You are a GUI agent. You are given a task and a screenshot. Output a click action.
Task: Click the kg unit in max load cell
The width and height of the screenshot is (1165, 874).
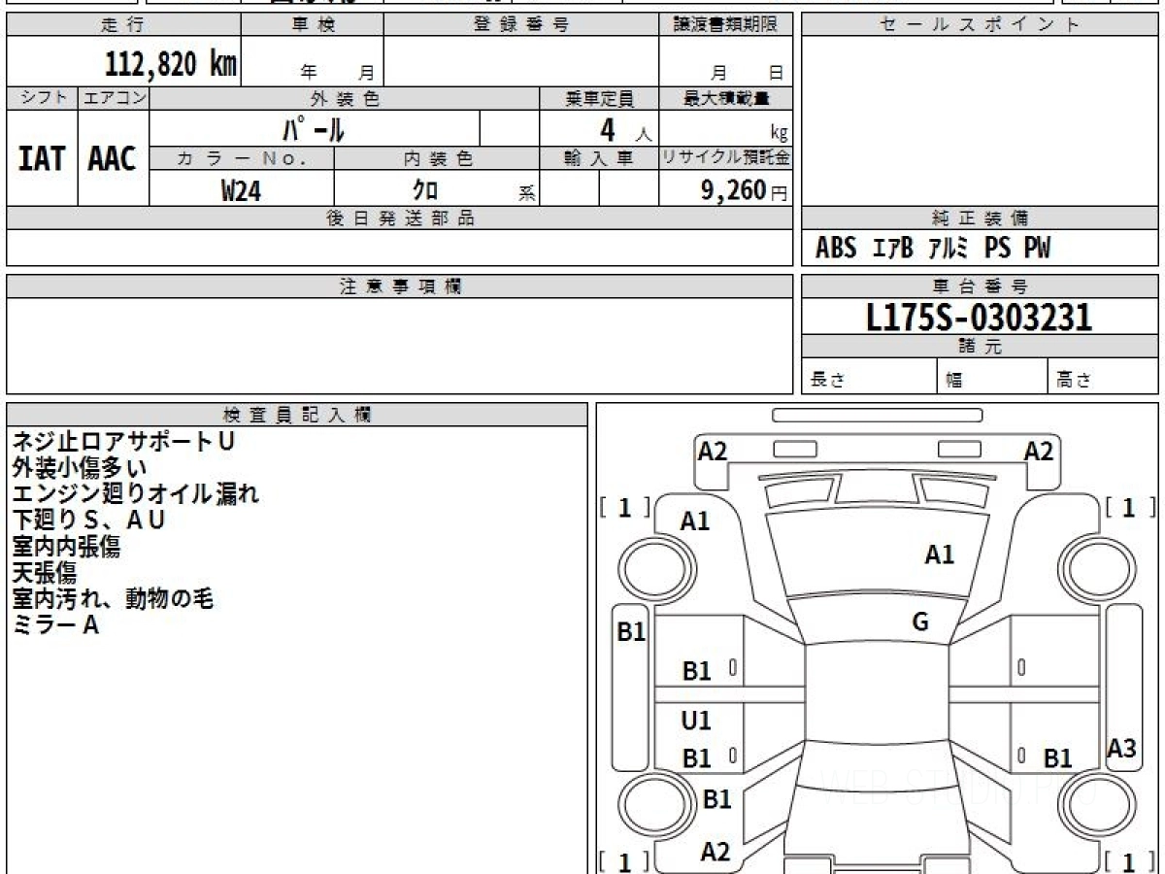[779, 134]
